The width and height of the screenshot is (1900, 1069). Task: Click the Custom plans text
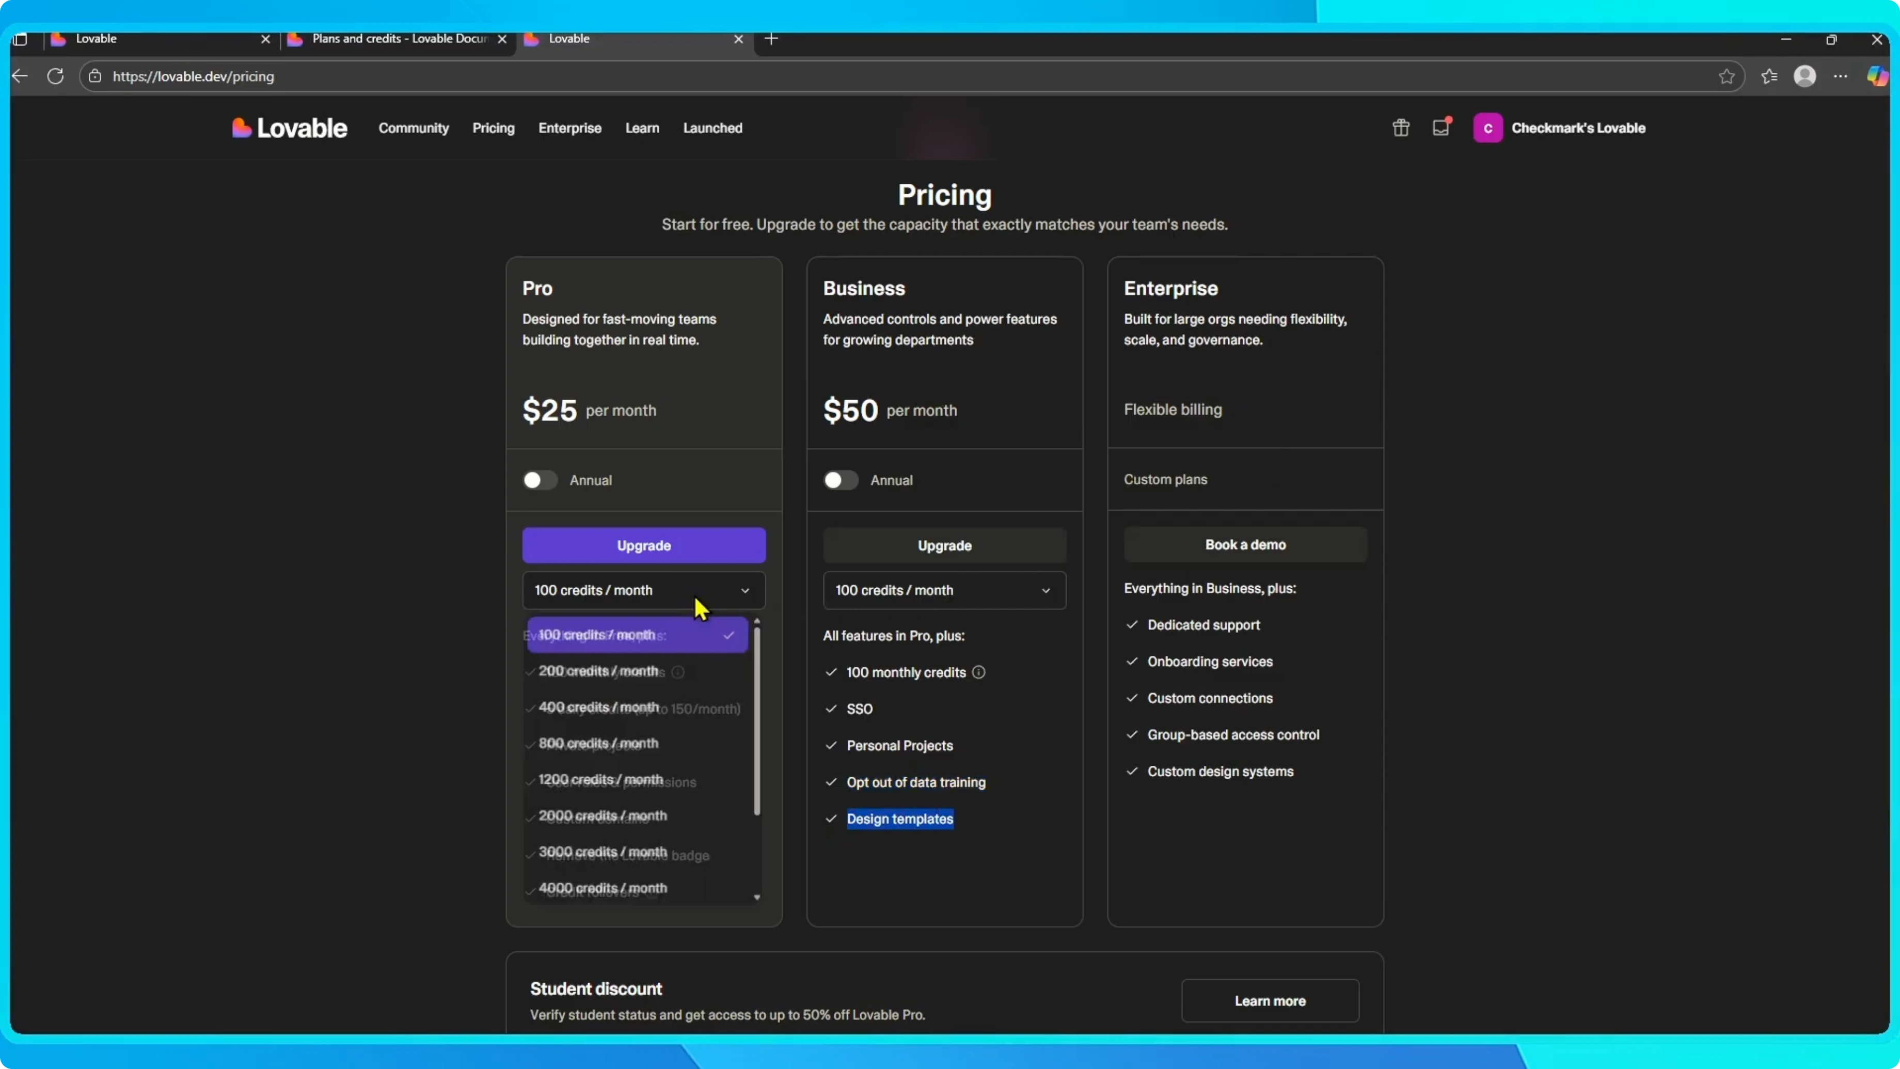[x=1165, y=480]
